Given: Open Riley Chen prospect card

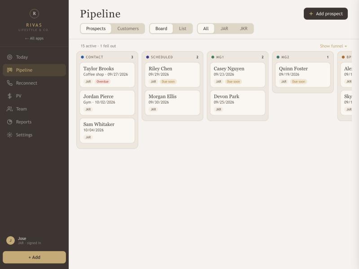Looking at the screenshot, I should tap(172, 75).
